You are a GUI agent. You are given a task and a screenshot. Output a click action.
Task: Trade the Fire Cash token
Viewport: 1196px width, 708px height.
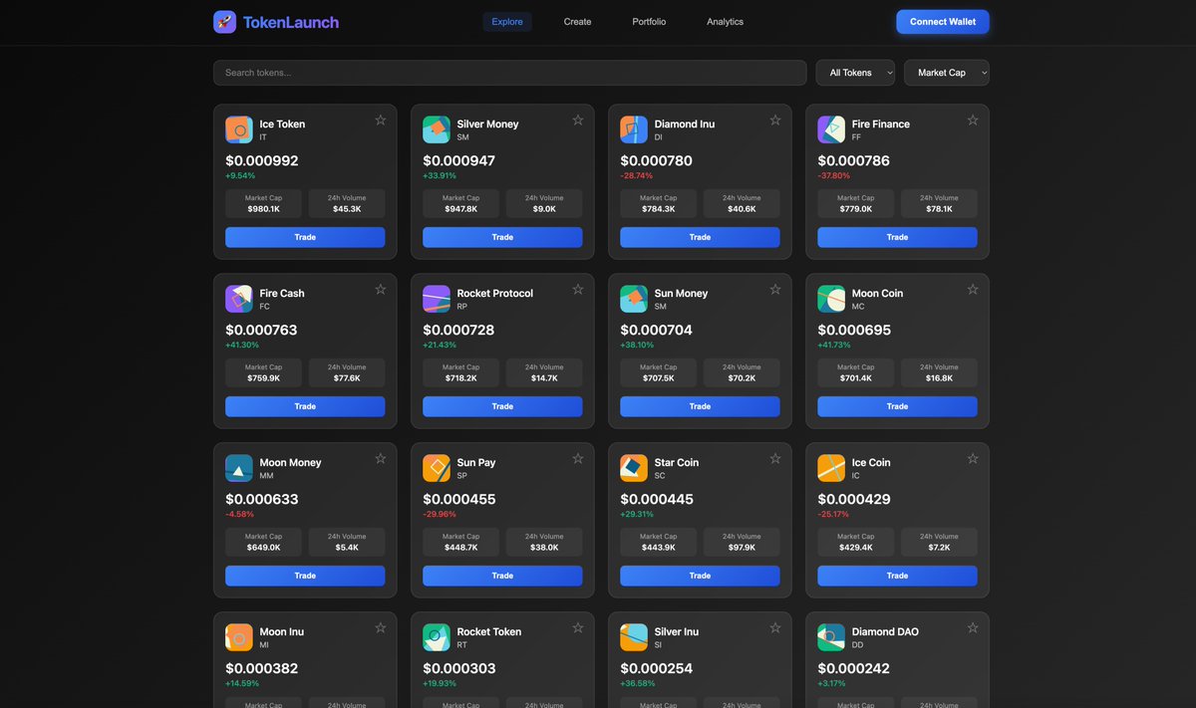coord(305,406)
